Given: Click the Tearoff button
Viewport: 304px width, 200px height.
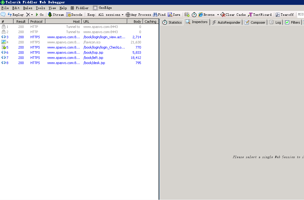Looking at the screenshot, I should (285, 15).
